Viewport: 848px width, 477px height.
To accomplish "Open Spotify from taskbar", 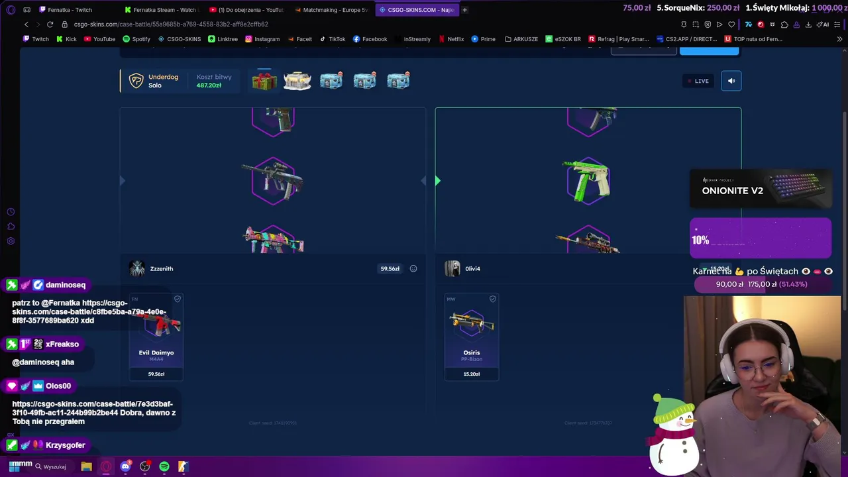I will tap(164, 466).
